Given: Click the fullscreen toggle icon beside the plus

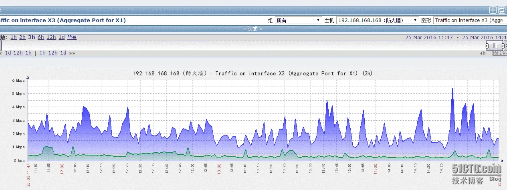Looking at the screenshot, I should tap(502, 10).
